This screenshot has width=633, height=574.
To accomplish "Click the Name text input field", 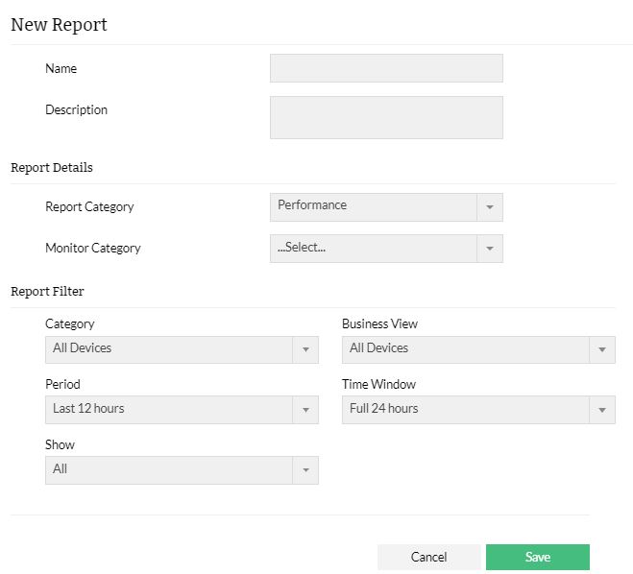I will click(x=386, y=68).
